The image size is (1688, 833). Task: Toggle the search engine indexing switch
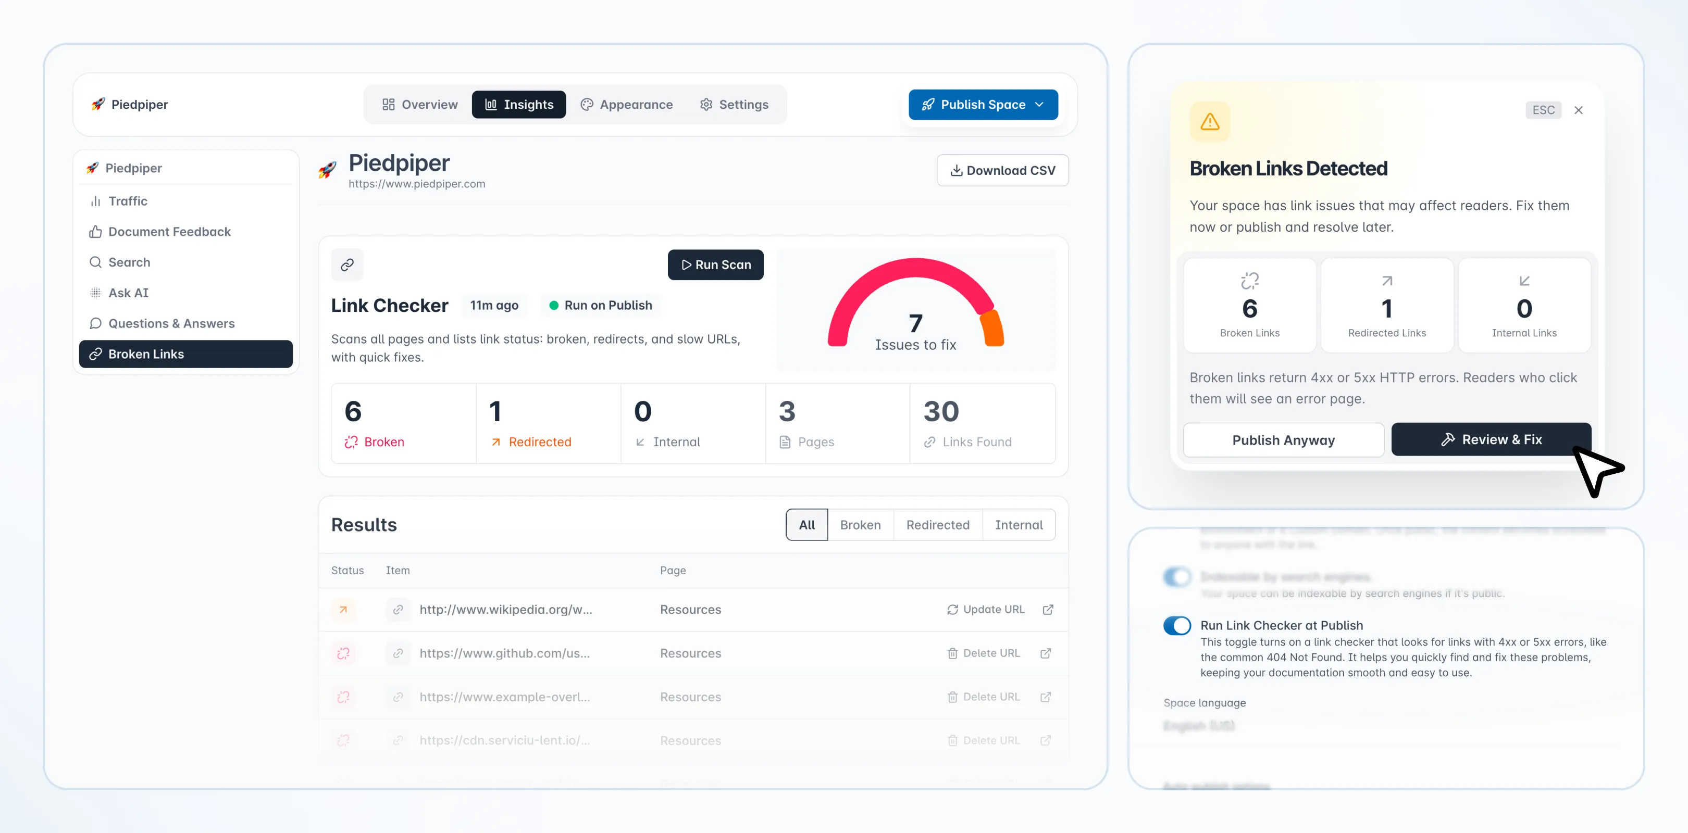tap(1177, 577)
